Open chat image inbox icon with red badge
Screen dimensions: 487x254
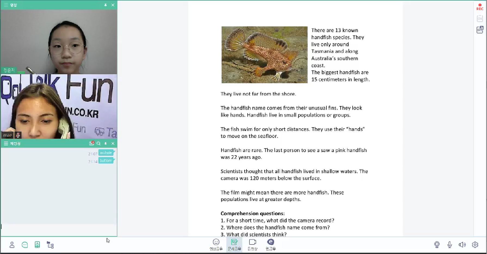[92, 143]
